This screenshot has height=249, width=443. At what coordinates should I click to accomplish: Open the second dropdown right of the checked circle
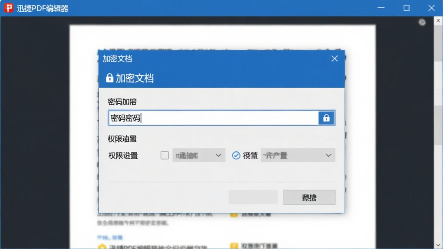(298, 155)
